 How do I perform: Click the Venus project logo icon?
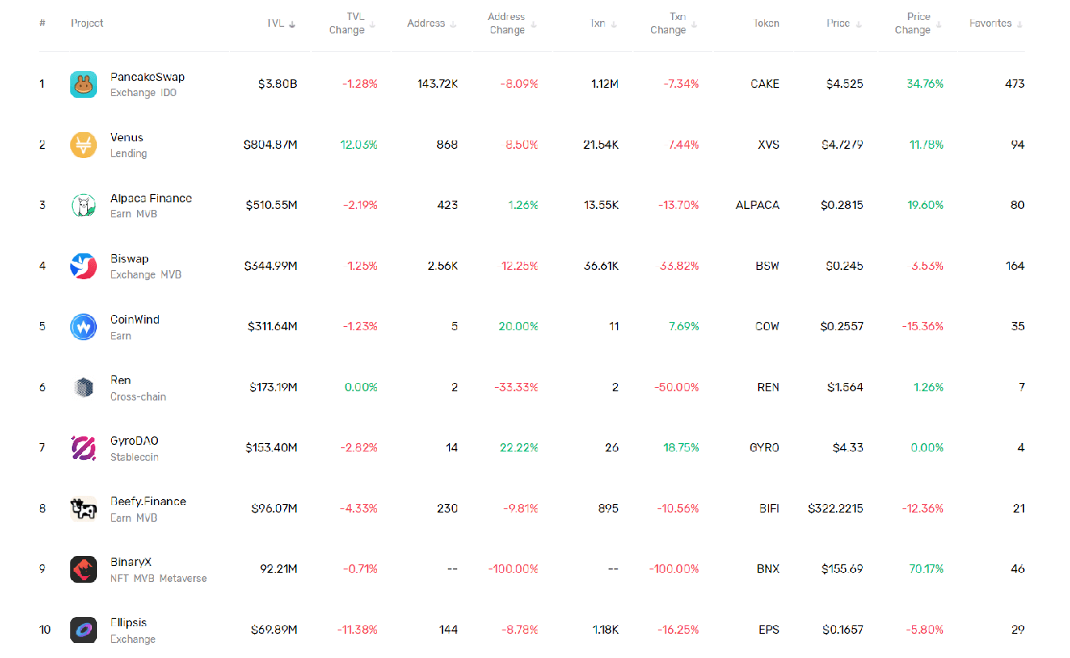pyautogui.click(x=84, y=145)
